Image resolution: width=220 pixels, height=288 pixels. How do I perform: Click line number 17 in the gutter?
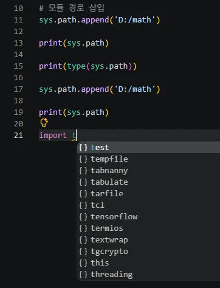(x=18, y=89)
